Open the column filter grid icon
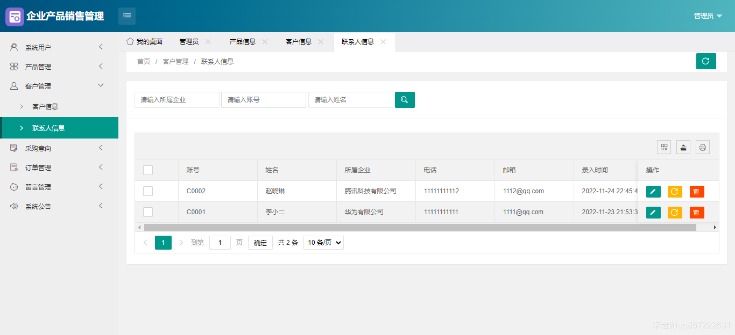The width and height of the screenshot is (735, 335). (664, 147)
